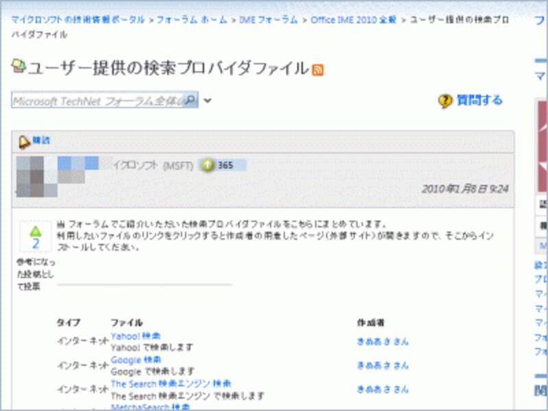Open the RSS feed icon beside thread title
This screenshot has height=411, width=548.
pyautogui.click(x=318, y=70)
